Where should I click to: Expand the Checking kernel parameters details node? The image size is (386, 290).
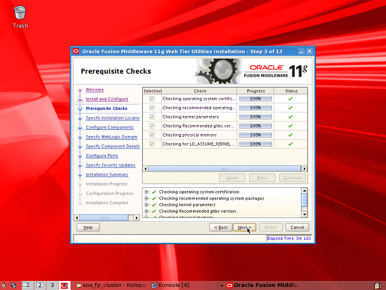pyautogui.click(x=147, y=205)
